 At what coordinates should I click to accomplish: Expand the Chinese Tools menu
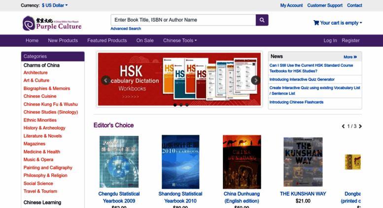click(x=180, y=40)
